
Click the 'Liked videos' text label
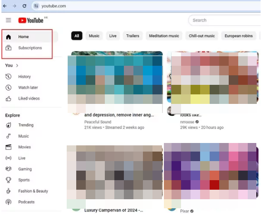pos(29,99)
